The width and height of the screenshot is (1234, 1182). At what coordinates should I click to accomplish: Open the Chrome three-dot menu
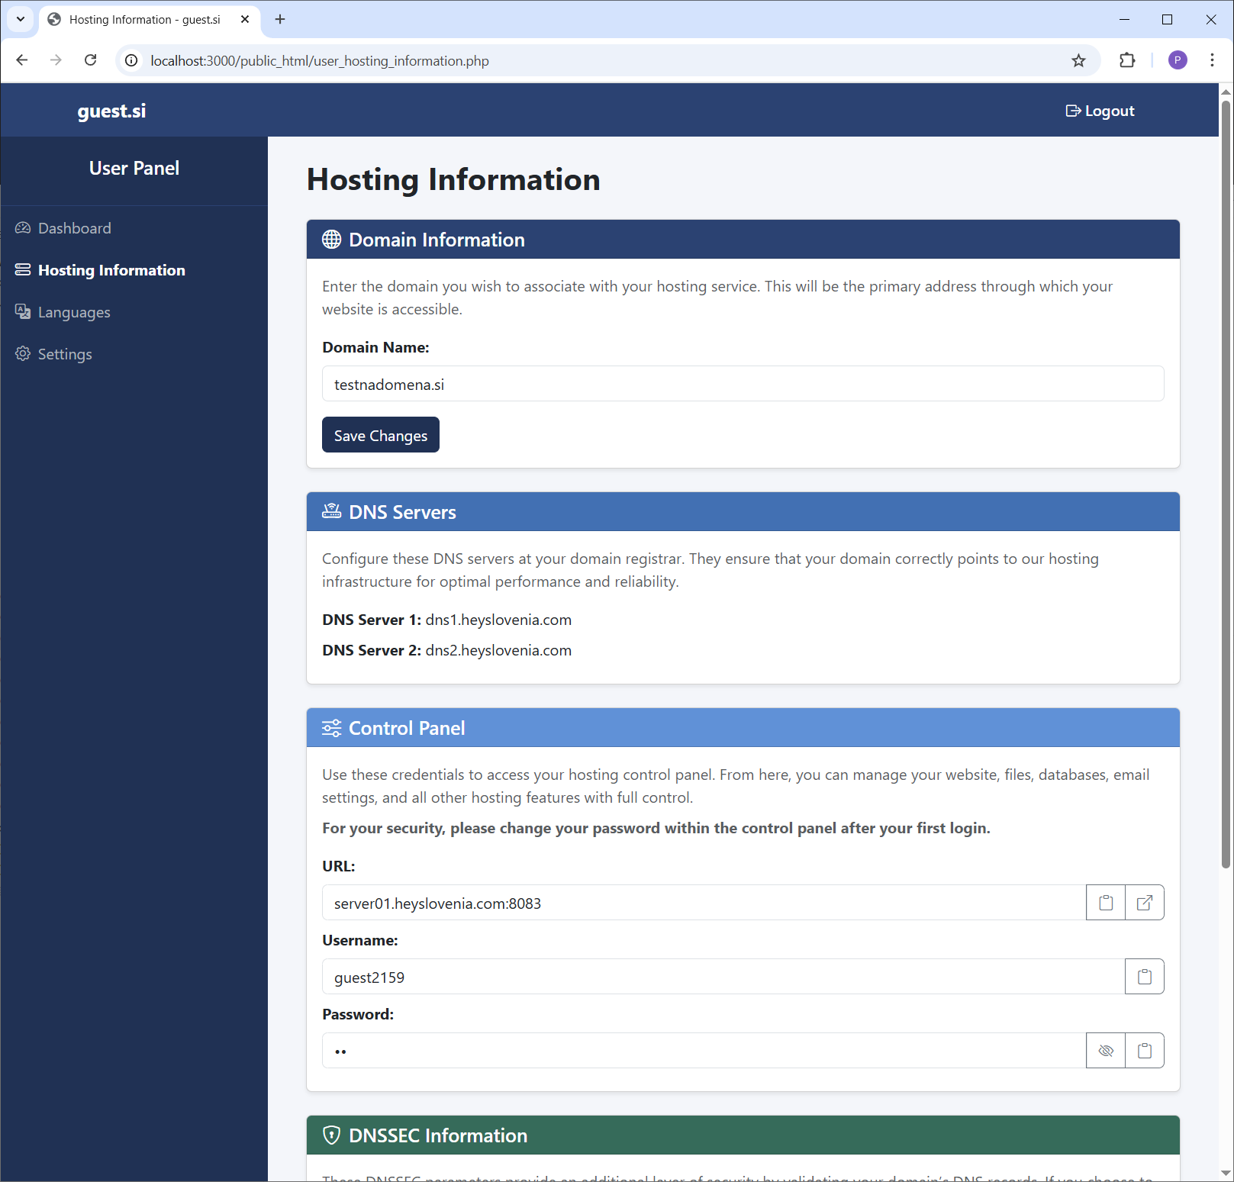(x=1212, y=60)
